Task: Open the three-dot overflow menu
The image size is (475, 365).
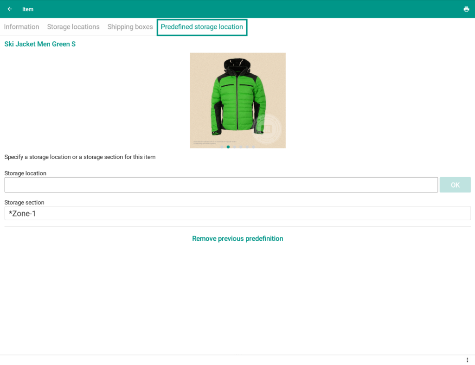Action: (467, 360)
